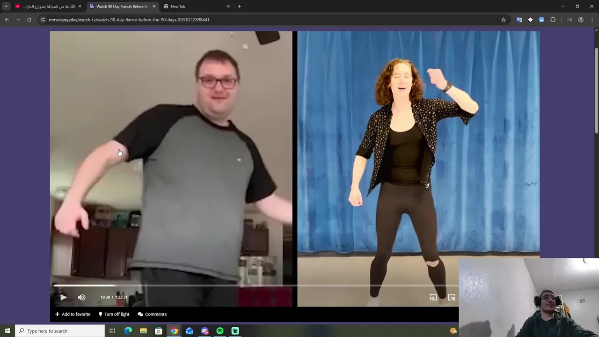The height and width of the screenshot is (337, 599).
Task: Expand the tab search dropdown arrow
Action: point(6,7)
